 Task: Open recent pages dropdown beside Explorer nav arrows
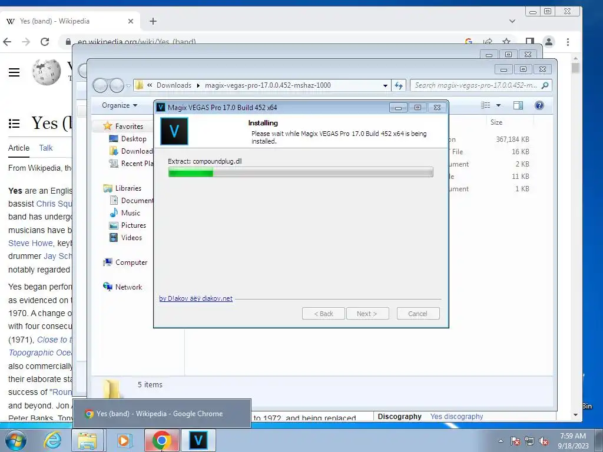128,86
